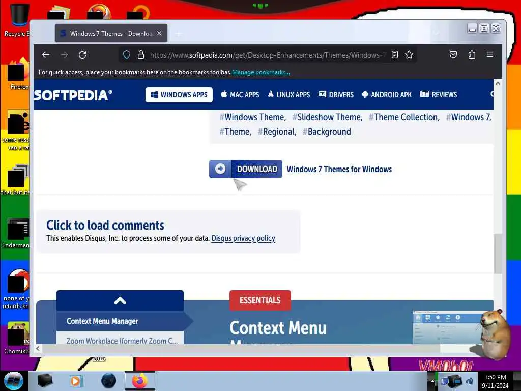Viewport: 521px width, 391px height.
Task: Click to load comments heading
Action: click(x=105, y=226)
